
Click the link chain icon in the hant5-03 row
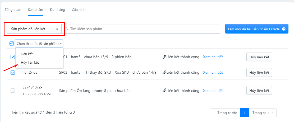pos(164,72)
